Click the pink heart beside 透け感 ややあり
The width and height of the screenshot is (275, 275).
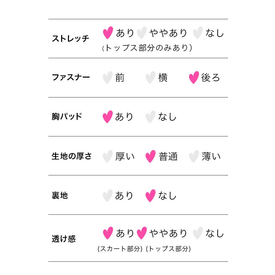tap(142, 233)
